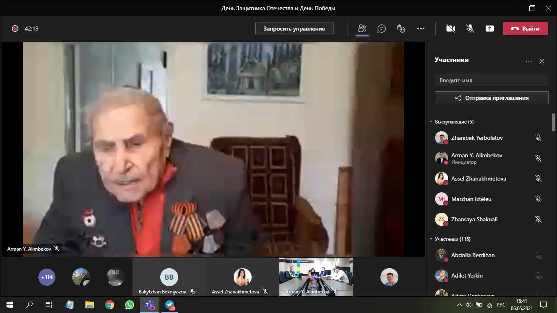
Task: Open Windows search from the taskbar
Action: 29,304
